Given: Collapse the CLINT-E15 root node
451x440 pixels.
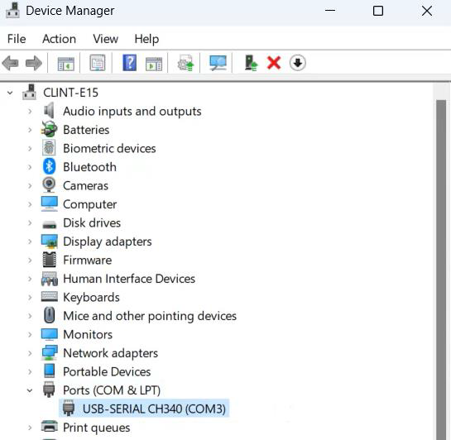Looking at the screenshot, I should pyautogui.click(x=10, y=93).
